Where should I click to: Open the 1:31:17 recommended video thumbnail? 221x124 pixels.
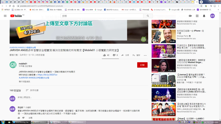pyautogui.click(x=164, y=95)
